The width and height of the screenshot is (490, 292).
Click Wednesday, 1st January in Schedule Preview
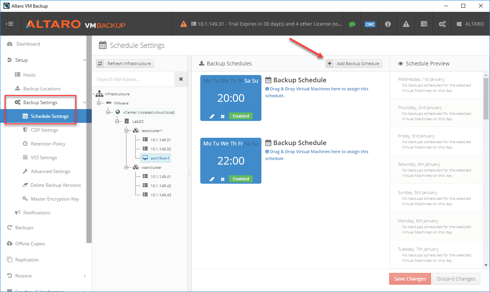coord(421,80)
